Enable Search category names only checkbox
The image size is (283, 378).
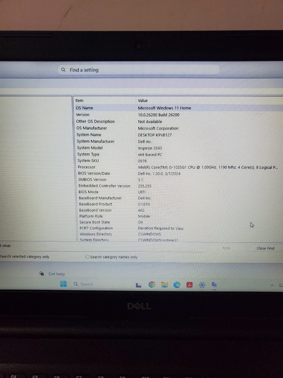(88, 257)
